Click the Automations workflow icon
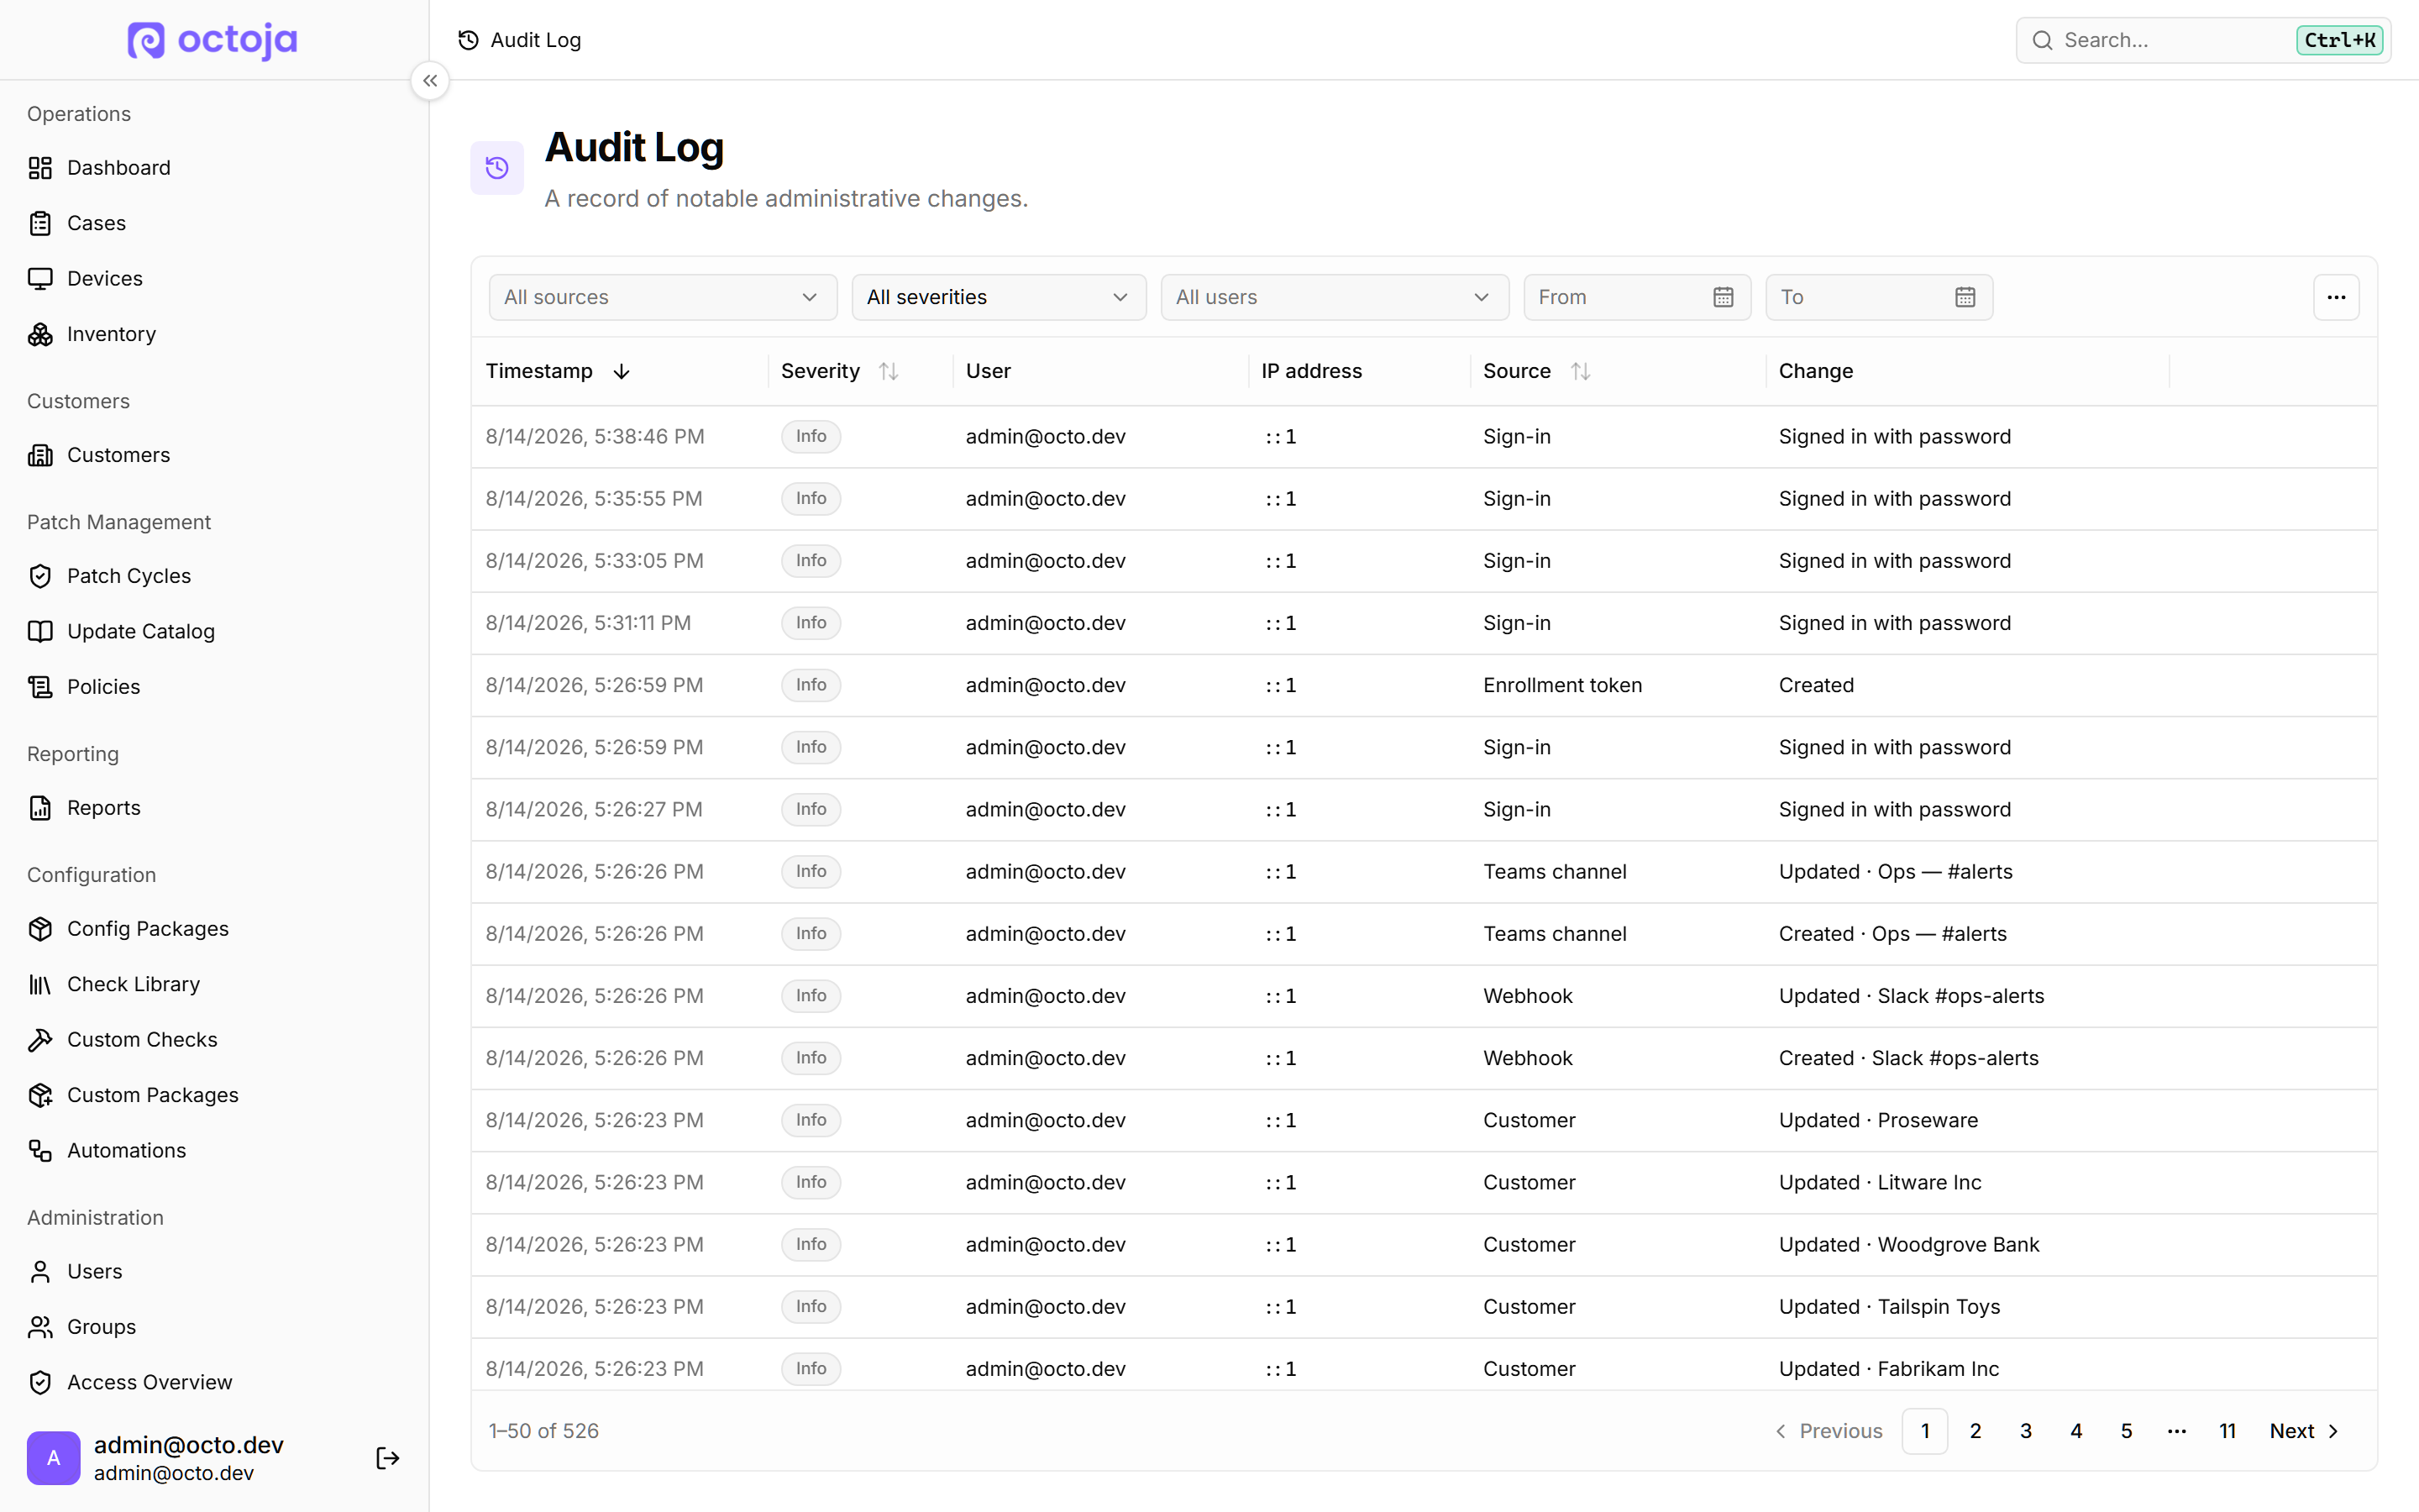Image resolution: width=2419 pixels, height=1512 pixels. 40,1151
